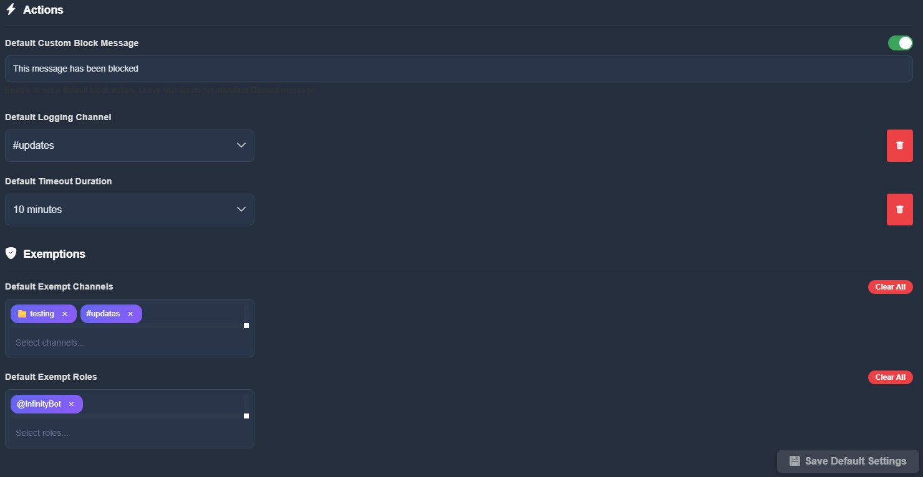Remove the testing channel tag

point(64,314)
